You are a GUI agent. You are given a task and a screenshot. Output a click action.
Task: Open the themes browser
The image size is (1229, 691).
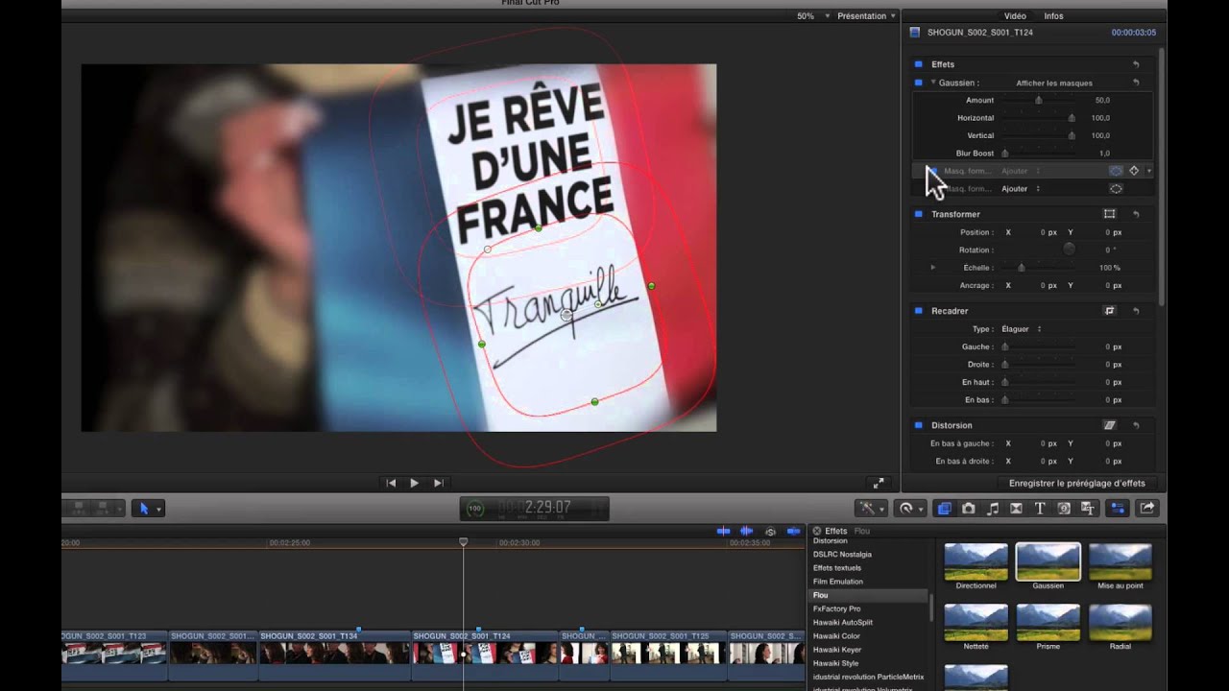[1087, 509]
